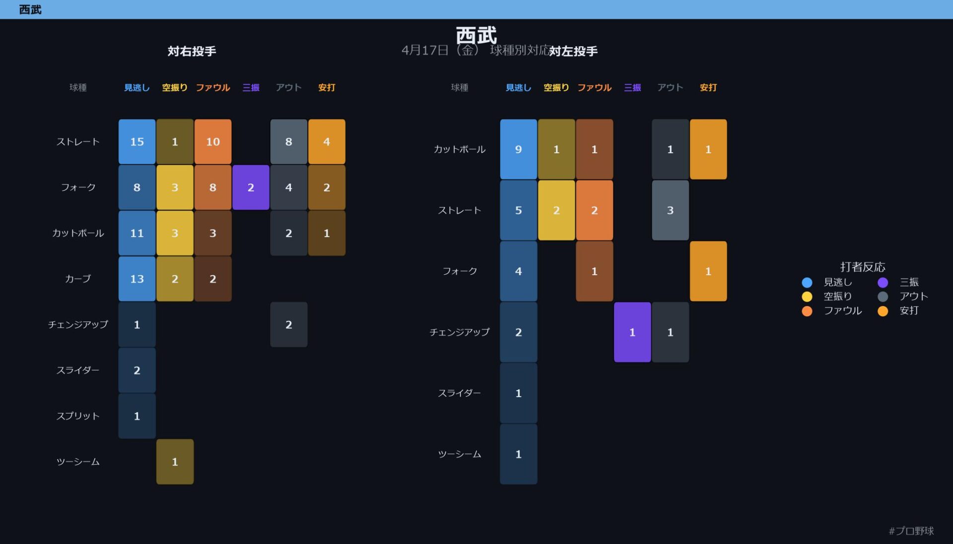
Task: Click 三振 column header in 対右投手 panel
Action: pos(251,87)
